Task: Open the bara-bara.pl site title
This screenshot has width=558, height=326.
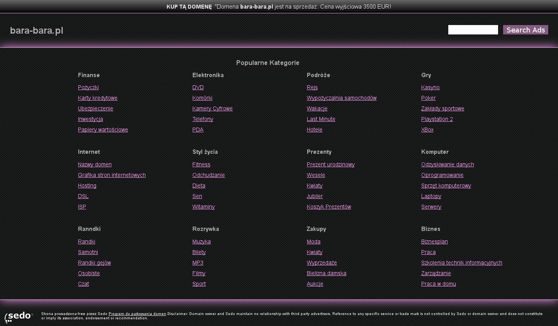Action: tap(36, 31)
